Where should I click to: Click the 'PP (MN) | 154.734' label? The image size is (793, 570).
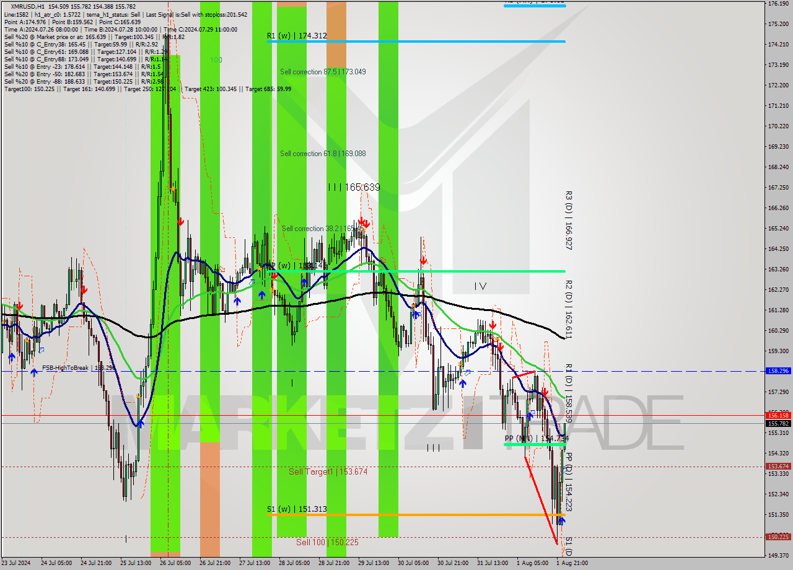535,439
